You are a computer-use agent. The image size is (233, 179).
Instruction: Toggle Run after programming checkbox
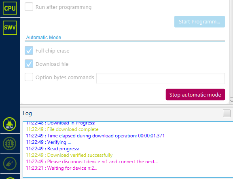(x=29, y=7)
